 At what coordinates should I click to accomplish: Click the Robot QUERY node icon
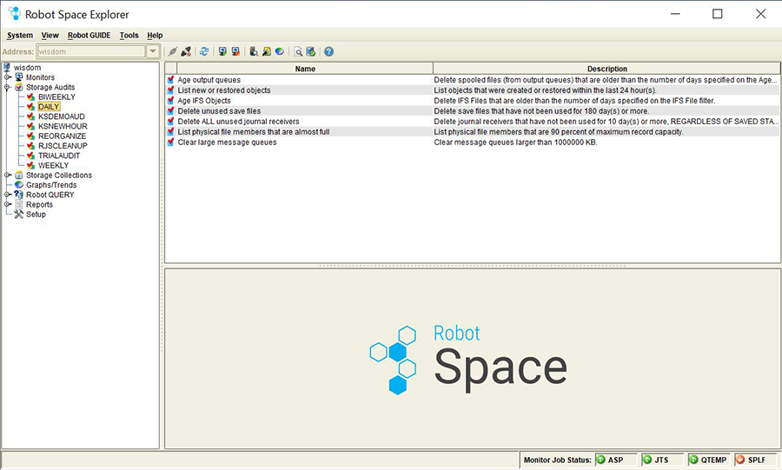[19, 195]
